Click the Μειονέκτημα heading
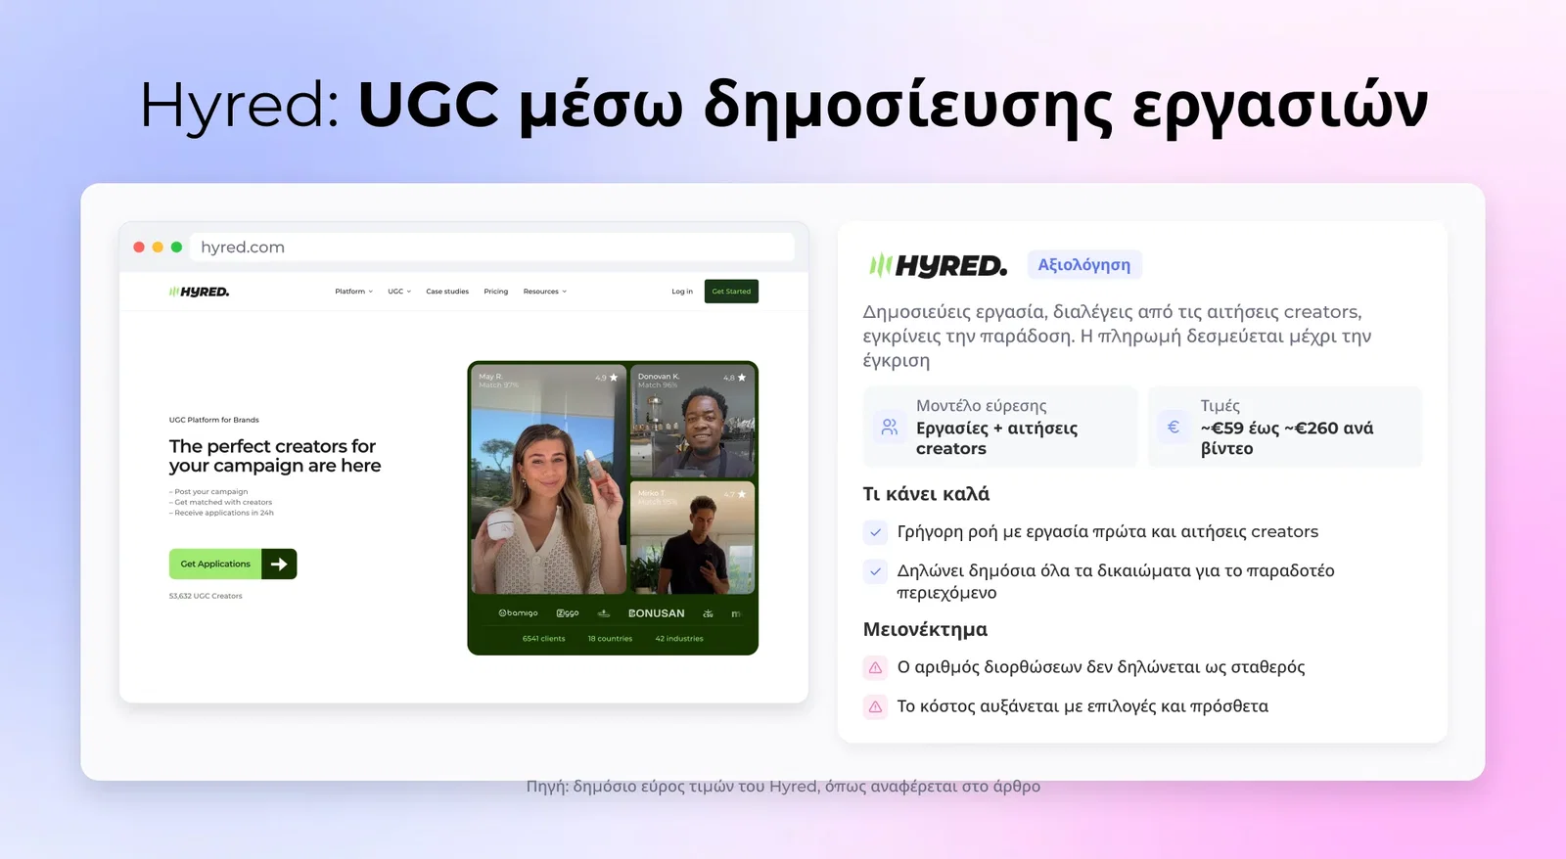This screenshot has width=1566, height=859. coord(925,629)
